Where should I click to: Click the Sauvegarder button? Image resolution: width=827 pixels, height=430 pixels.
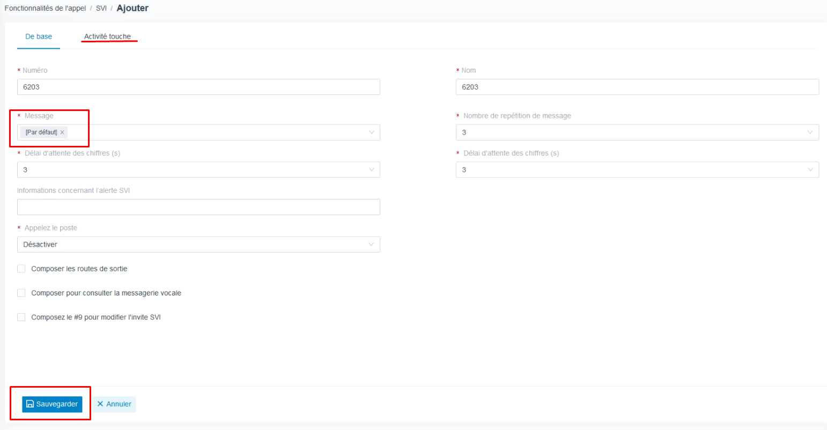point(52,404)
